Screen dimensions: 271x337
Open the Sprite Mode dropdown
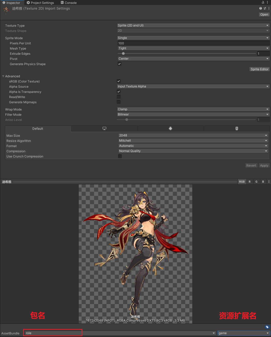193,38
